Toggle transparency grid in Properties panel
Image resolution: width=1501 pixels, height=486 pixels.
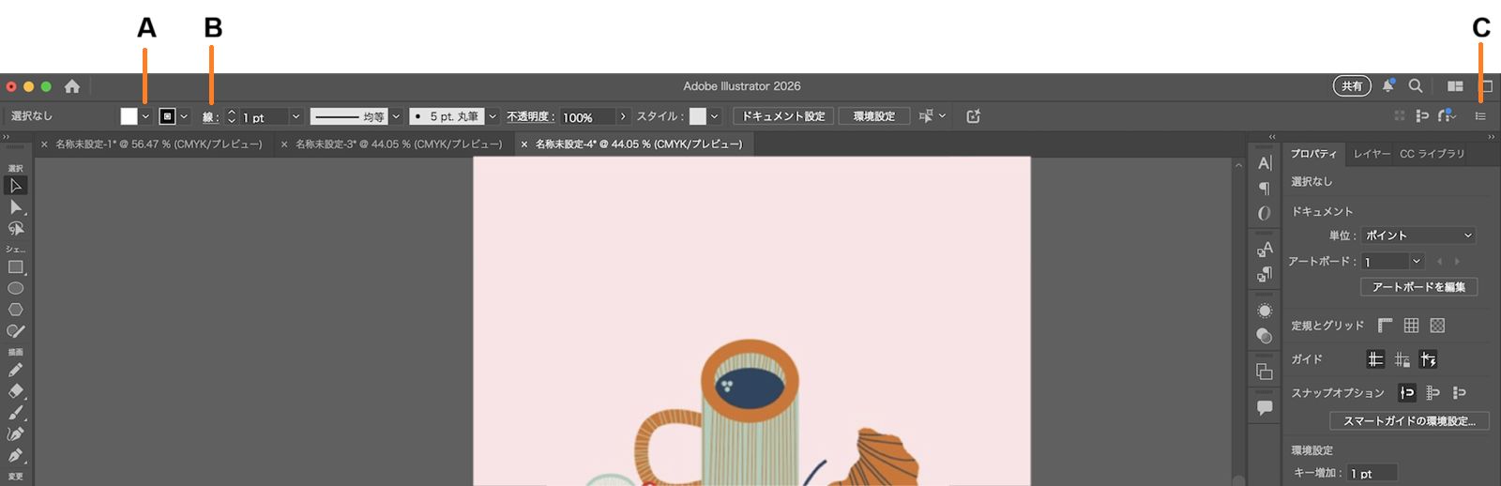tap(1437, 326)
